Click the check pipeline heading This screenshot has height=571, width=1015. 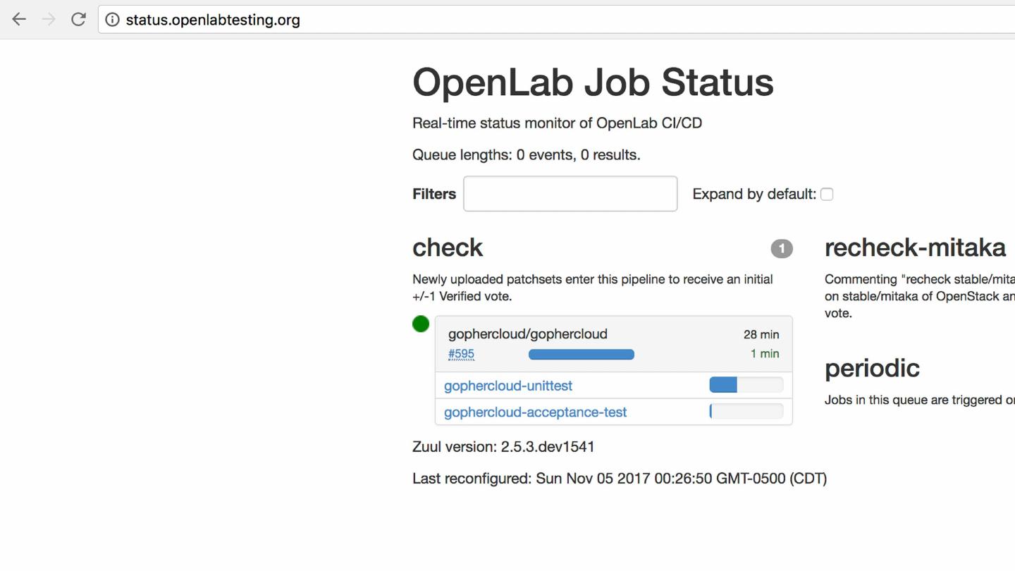click(x=447, y=248)
